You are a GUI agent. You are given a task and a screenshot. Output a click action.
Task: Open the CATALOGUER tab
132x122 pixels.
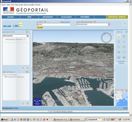click(66, 17)
